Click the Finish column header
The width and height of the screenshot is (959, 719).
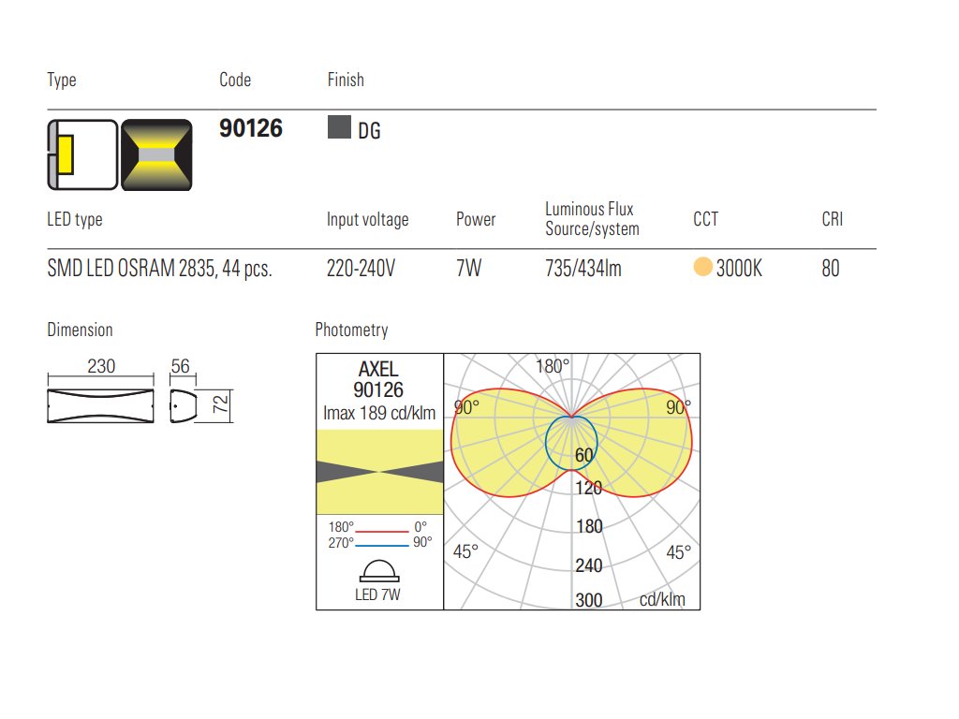click(346, 80)
